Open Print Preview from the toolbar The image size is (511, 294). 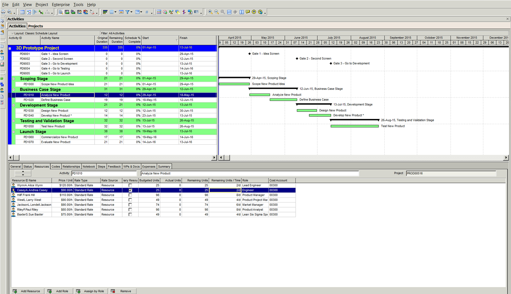coord(10,12)
